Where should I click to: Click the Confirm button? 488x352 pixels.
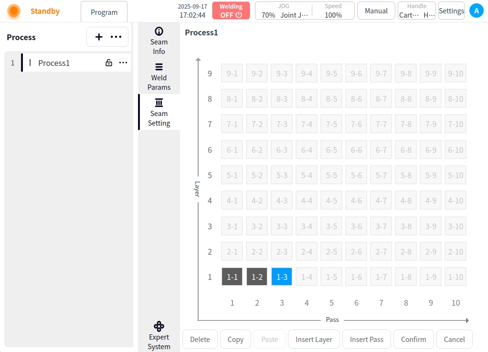point(414,339)
